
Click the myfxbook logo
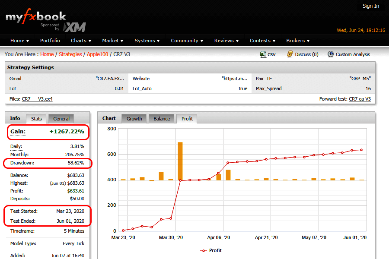tap(36, 17)
